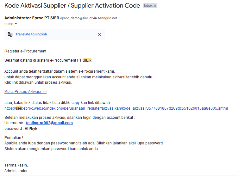Click the testingrnr002@gmail.com username link
This screenshot has width=238, height=176.
[x=49, y=123]
